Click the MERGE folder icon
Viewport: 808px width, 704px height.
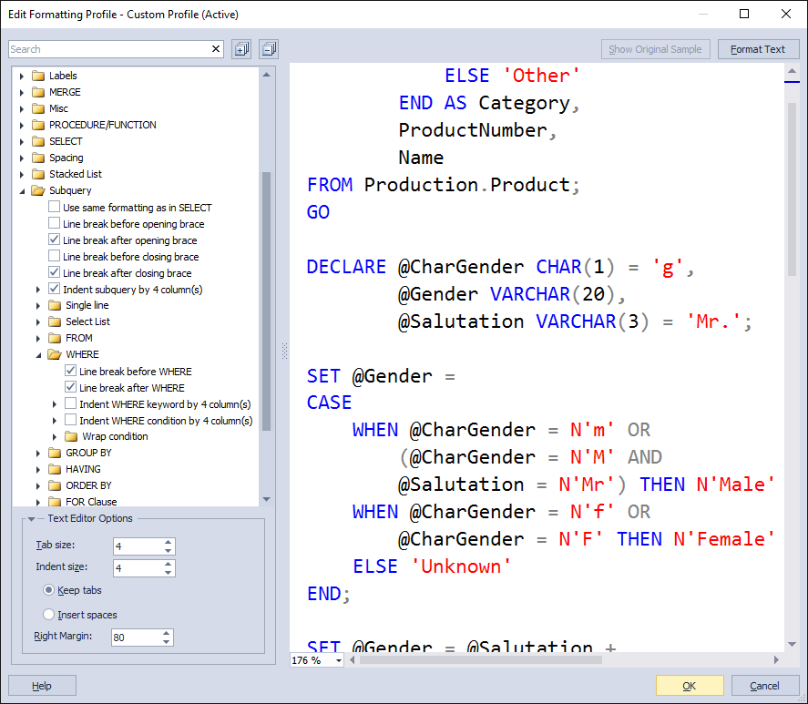38,92
